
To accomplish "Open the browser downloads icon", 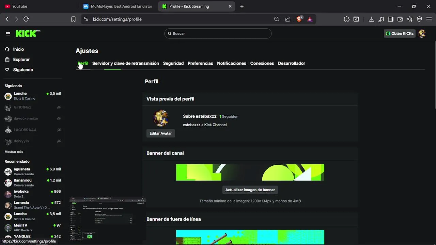I will [x=372, y=19].
